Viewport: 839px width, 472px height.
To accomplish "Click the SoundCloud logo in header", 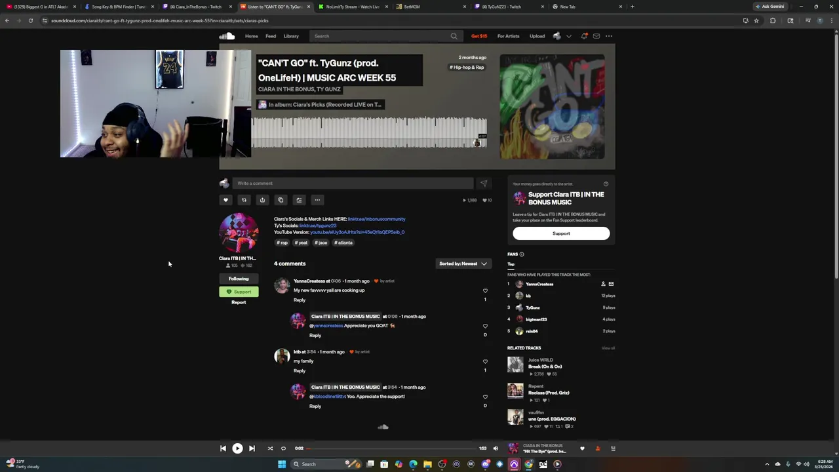I will 227,36.
